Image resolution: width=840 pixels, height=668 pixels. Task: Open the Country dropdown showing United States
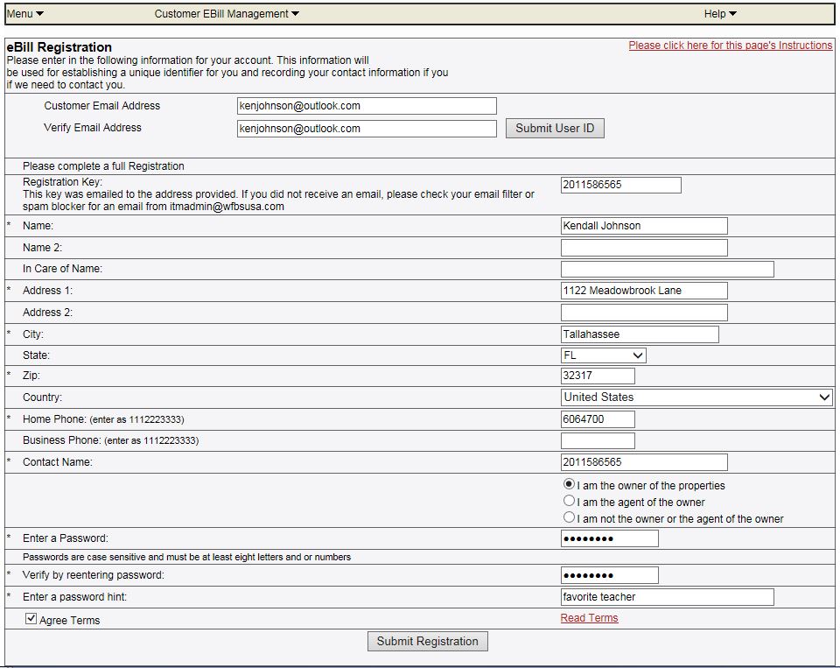(x=696, y=397)
